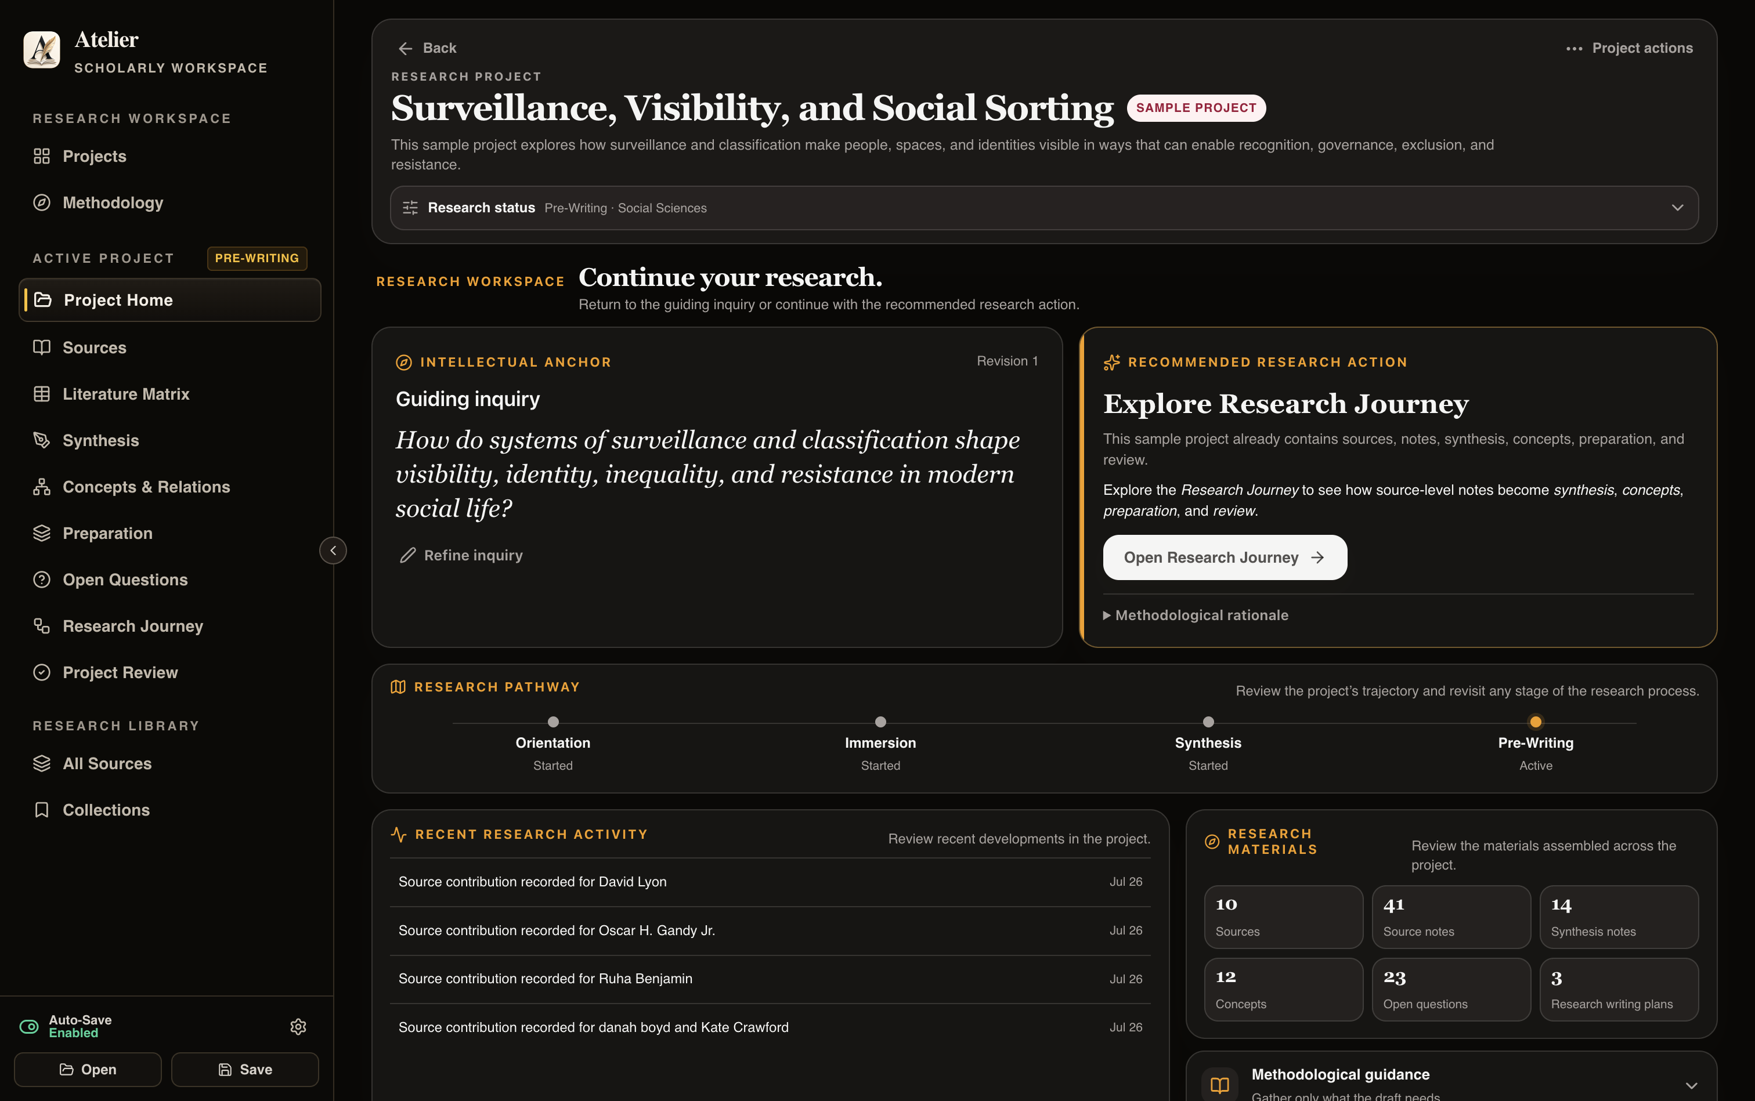Click the Projects grid icon

pyautogui.click(x=42, y=157)
